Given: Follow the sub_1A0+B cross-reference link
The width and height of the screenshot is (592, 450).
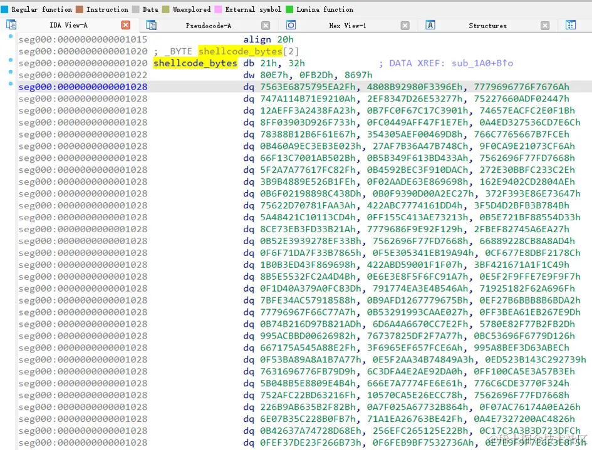Looking at the screenshot, I should pyautogui.click(x=482, y=63).
